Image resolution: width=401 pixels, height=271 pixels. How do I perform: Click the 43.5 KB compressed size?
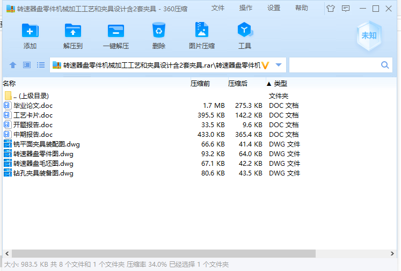point(251,173)
